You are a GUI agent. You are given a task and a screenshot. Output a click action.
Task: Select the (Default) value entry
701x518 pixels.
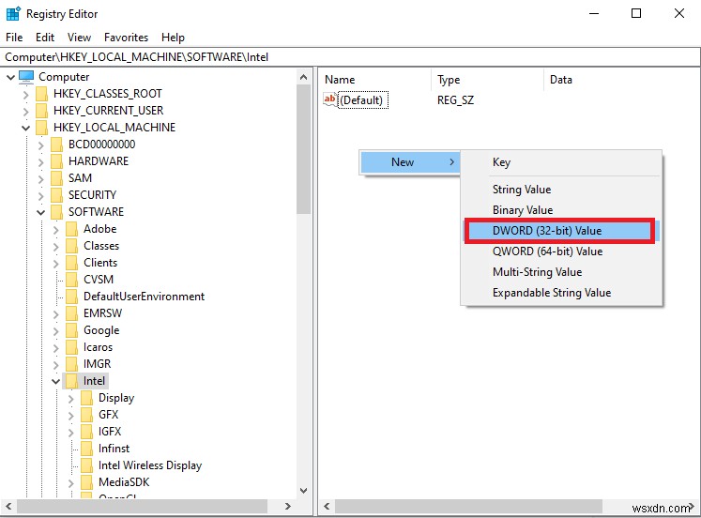pos(361,100)
